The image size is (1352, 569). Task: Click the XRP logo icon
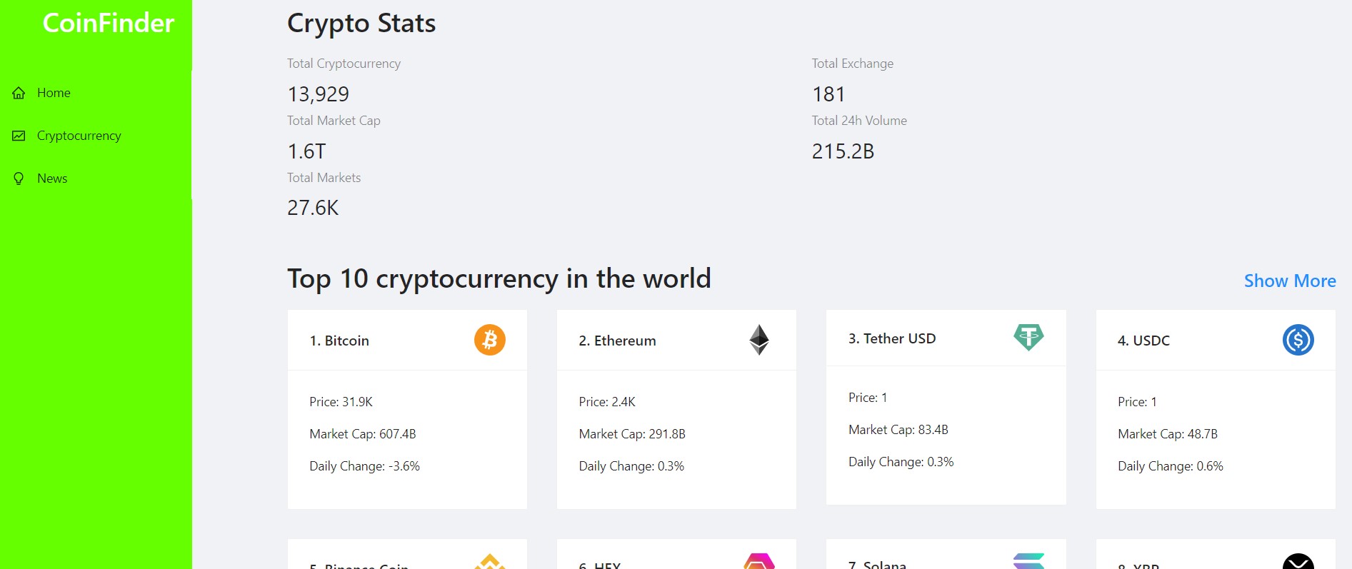(x=1298, y=563)
